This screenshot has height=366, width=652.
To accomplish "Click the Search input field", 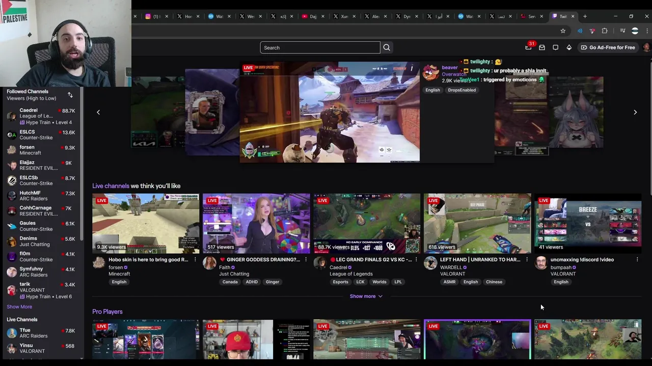I will [320, 48].
